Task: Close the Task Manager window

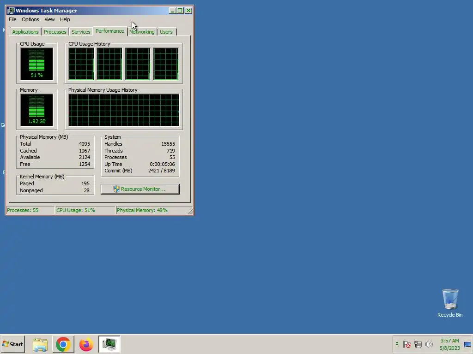Action: (x=188, y=11)
